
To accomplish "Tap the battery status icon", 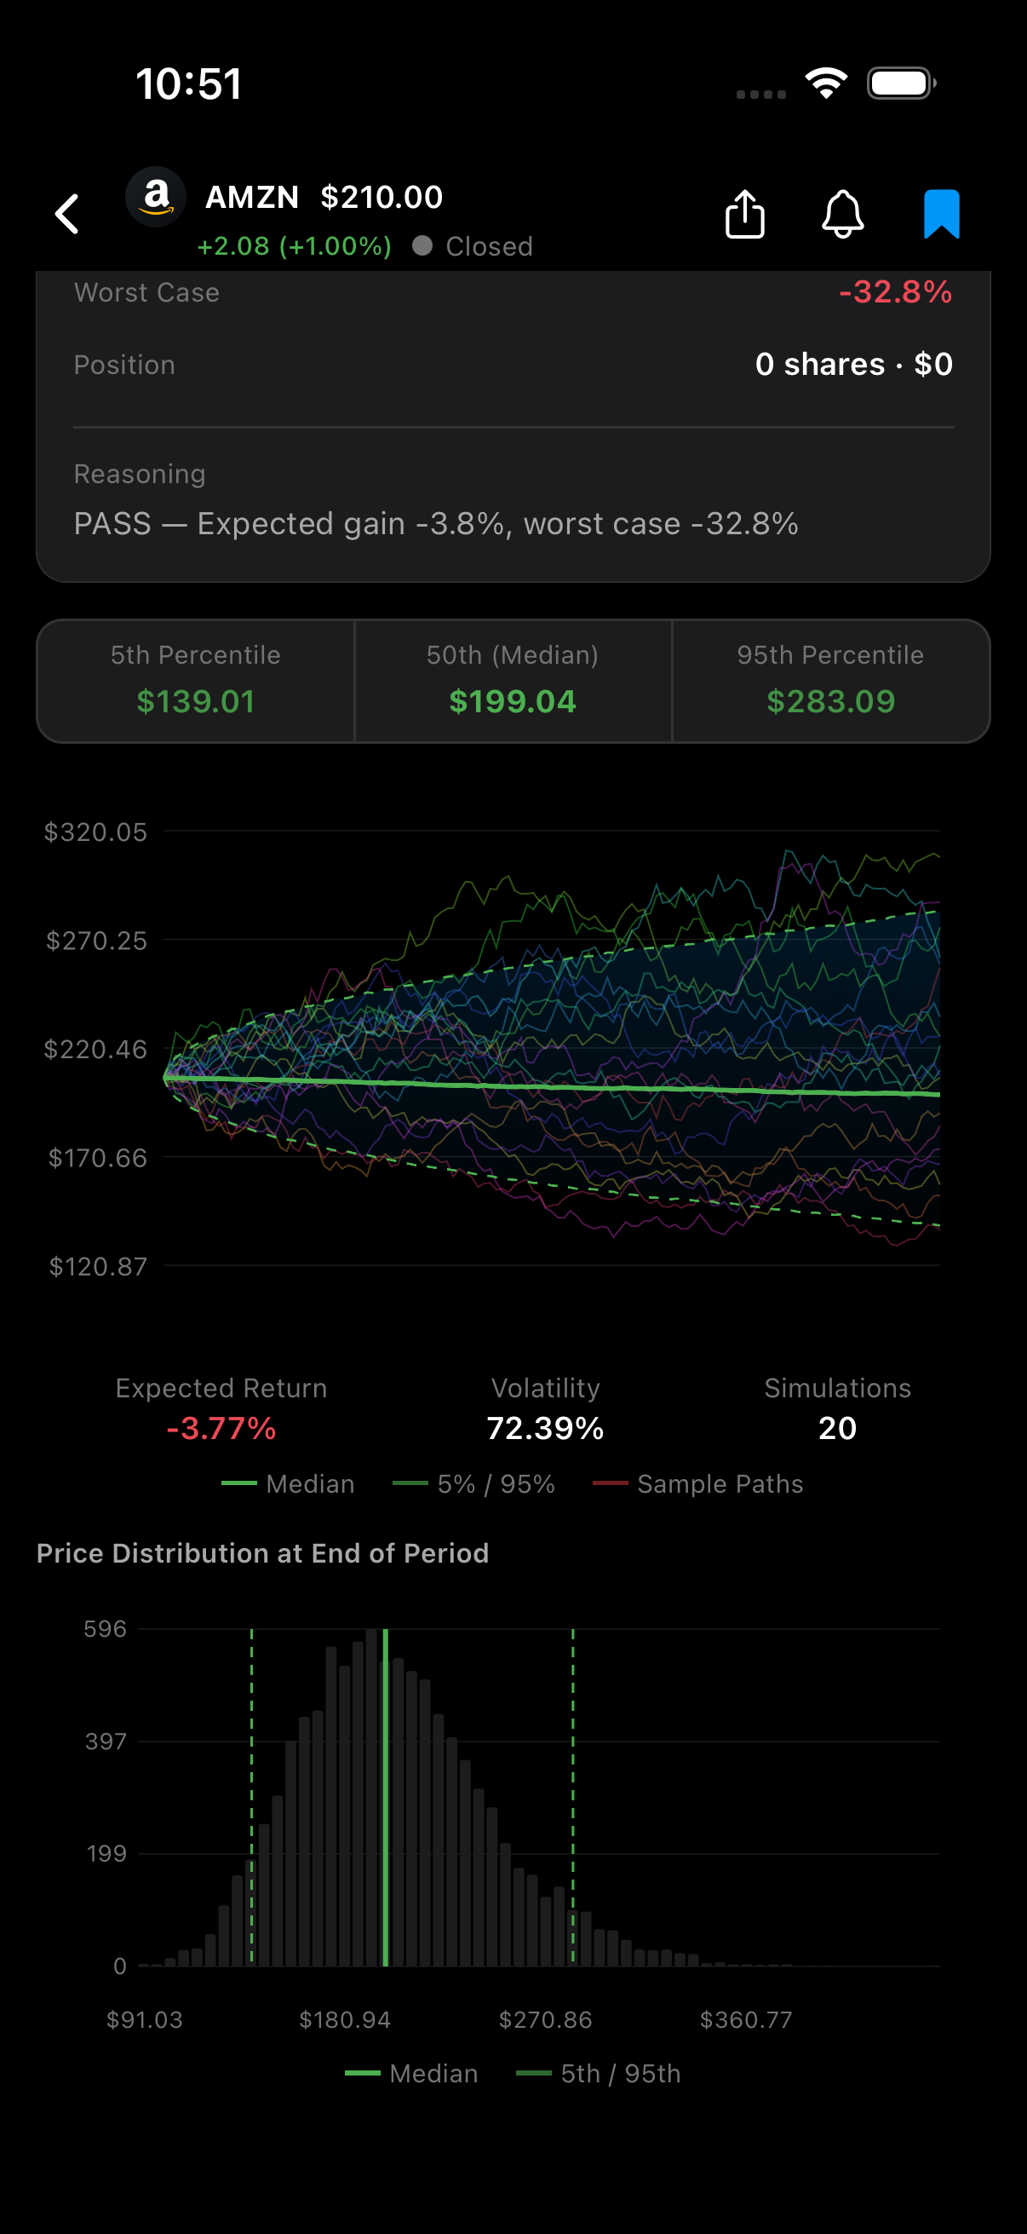I will point(900,83).
